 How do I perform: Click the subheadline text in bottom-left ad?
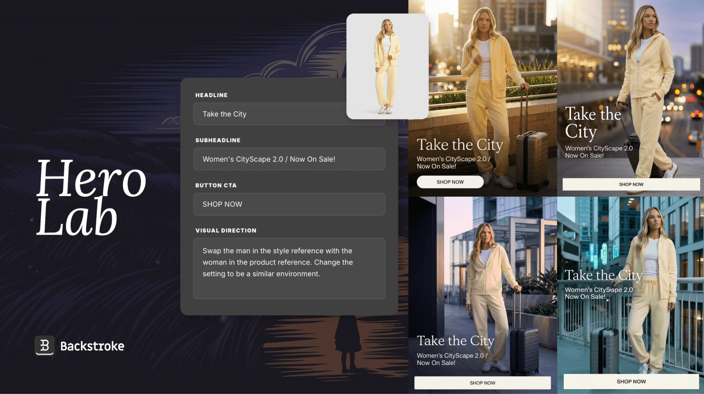452,359
